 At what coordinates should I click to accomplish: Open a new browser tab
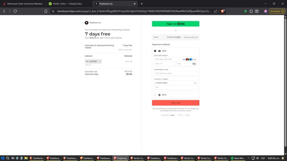[x=142, y=4]
